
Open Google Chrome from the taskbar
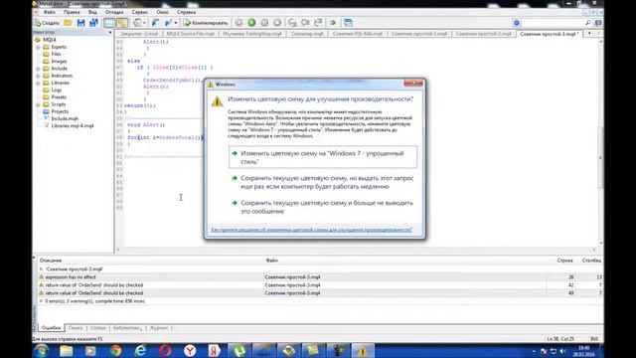[x=115, y=351]
